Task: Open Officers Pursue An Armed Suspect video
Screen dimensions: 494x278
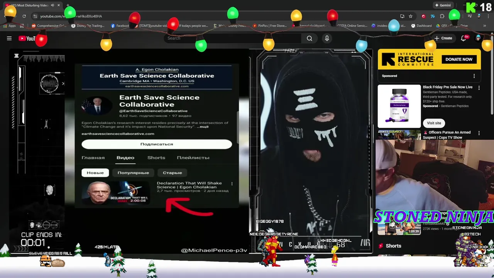Action: tap(447, 135)
